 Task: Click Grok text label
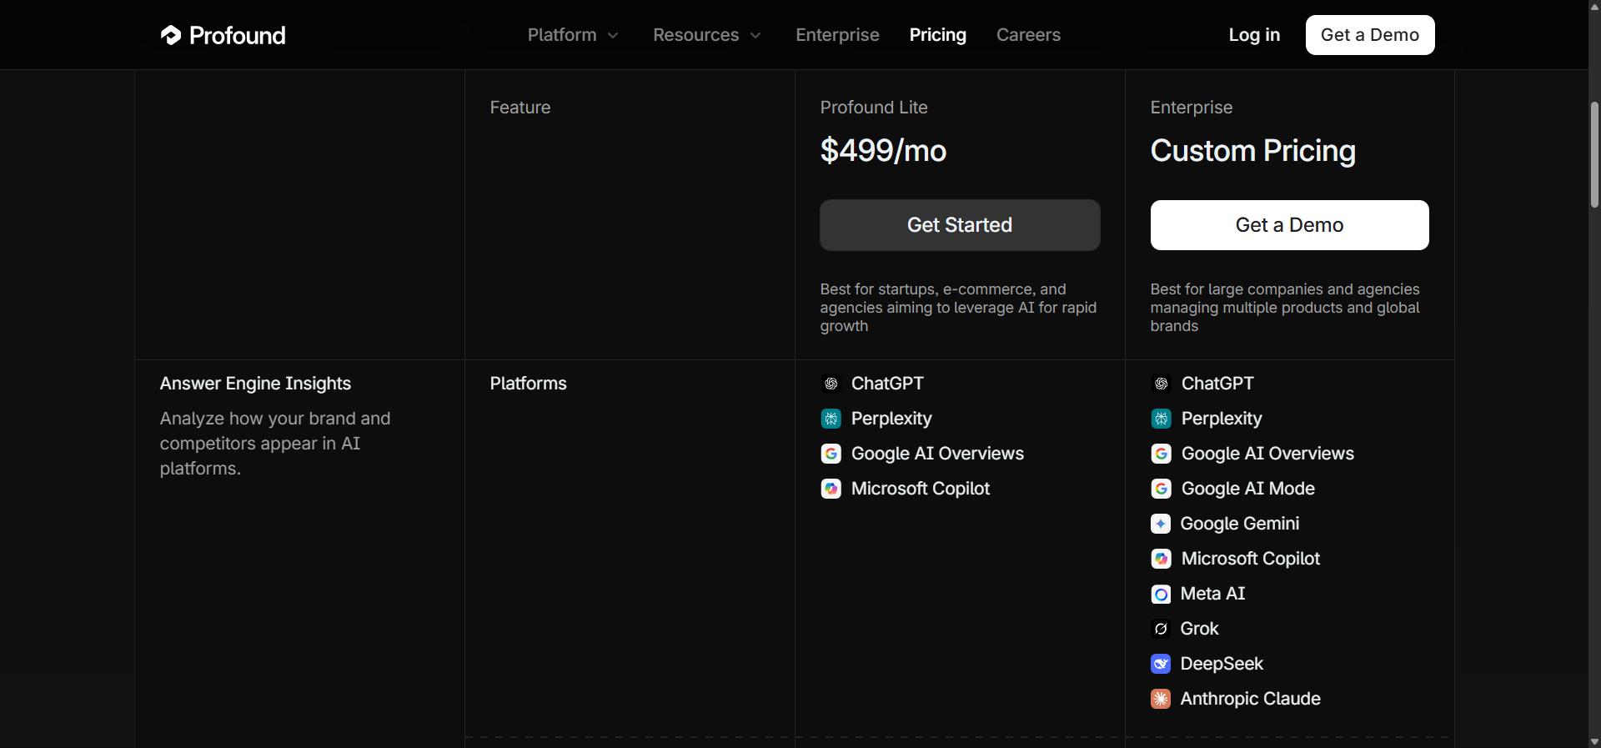tap(1200, 629)
